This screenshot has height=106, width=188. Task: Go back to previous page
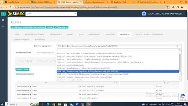click(x=2, y=7)
